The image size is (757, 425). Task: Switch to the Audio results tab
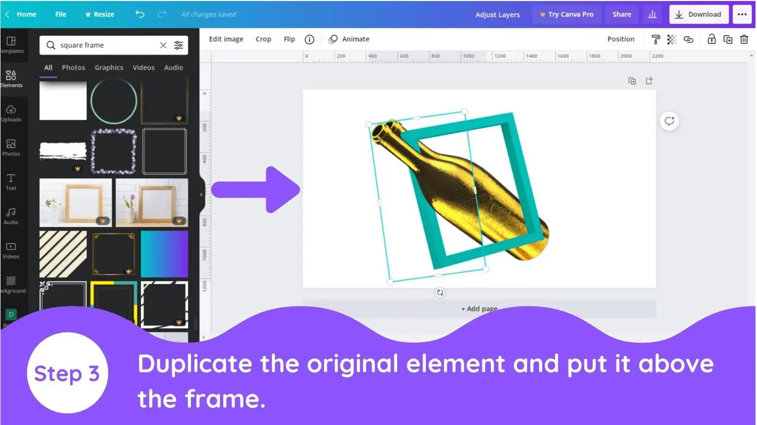pos(173,67)
